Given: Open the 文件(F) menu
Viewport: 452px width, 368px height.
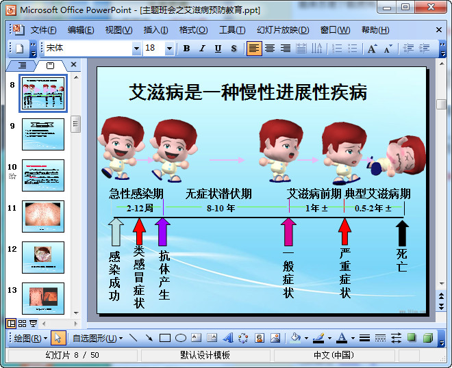Looking at the screenshot, I should [44, 30].
